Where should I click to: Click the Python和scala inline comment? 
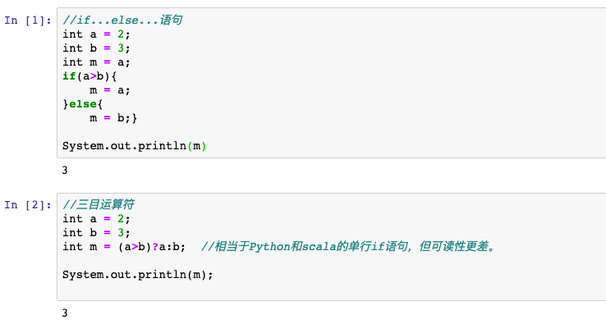348,246
